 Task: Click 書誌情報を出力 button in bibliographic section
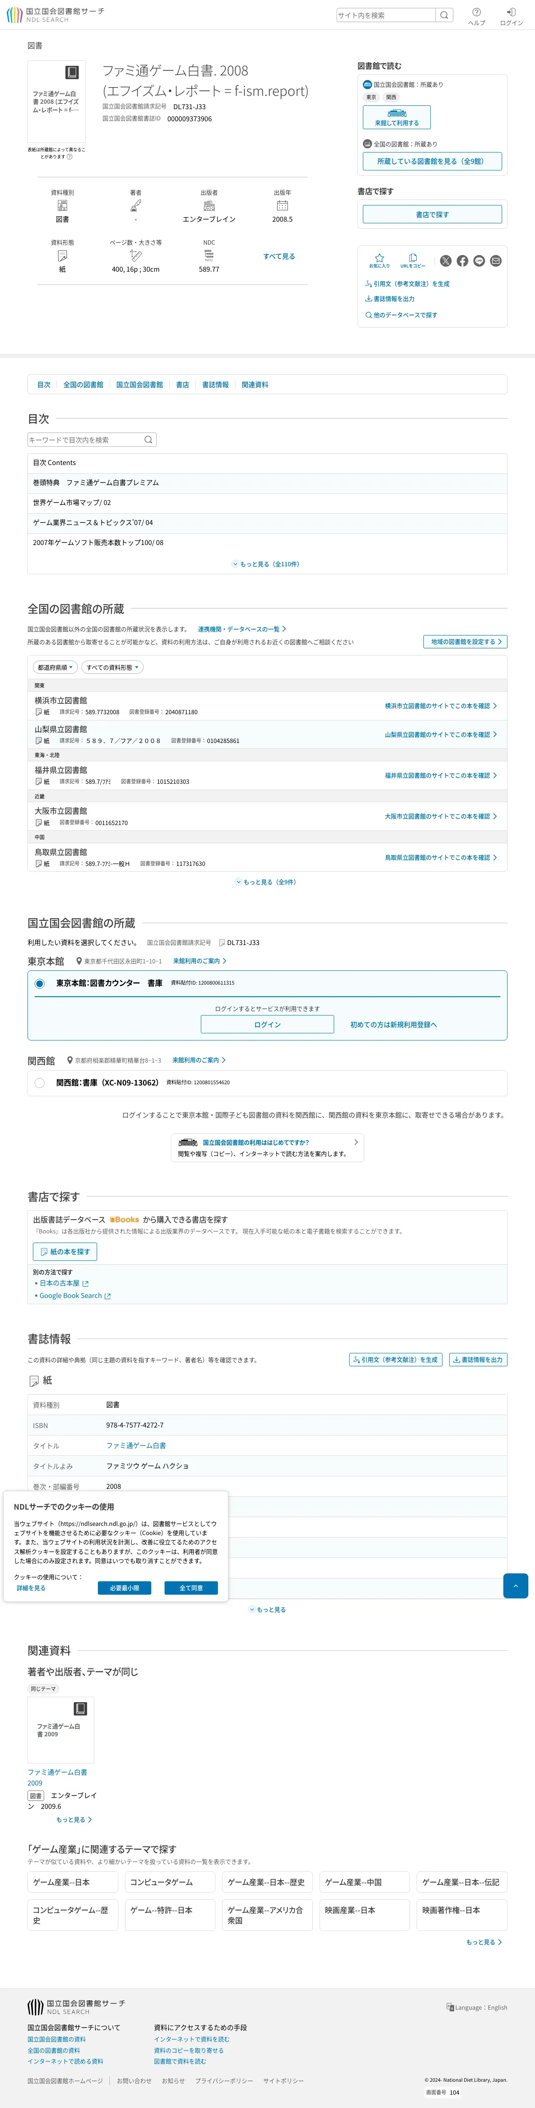tap(478, 1359)
